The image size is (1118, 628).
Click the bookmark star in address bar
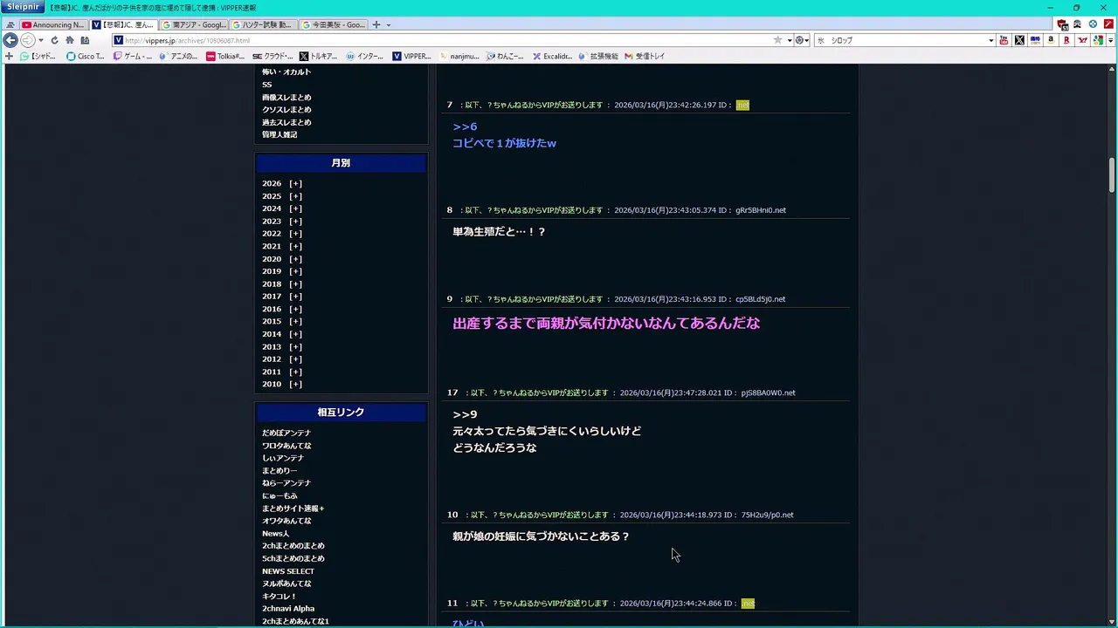pyautogui.click(x=777, y=40)
